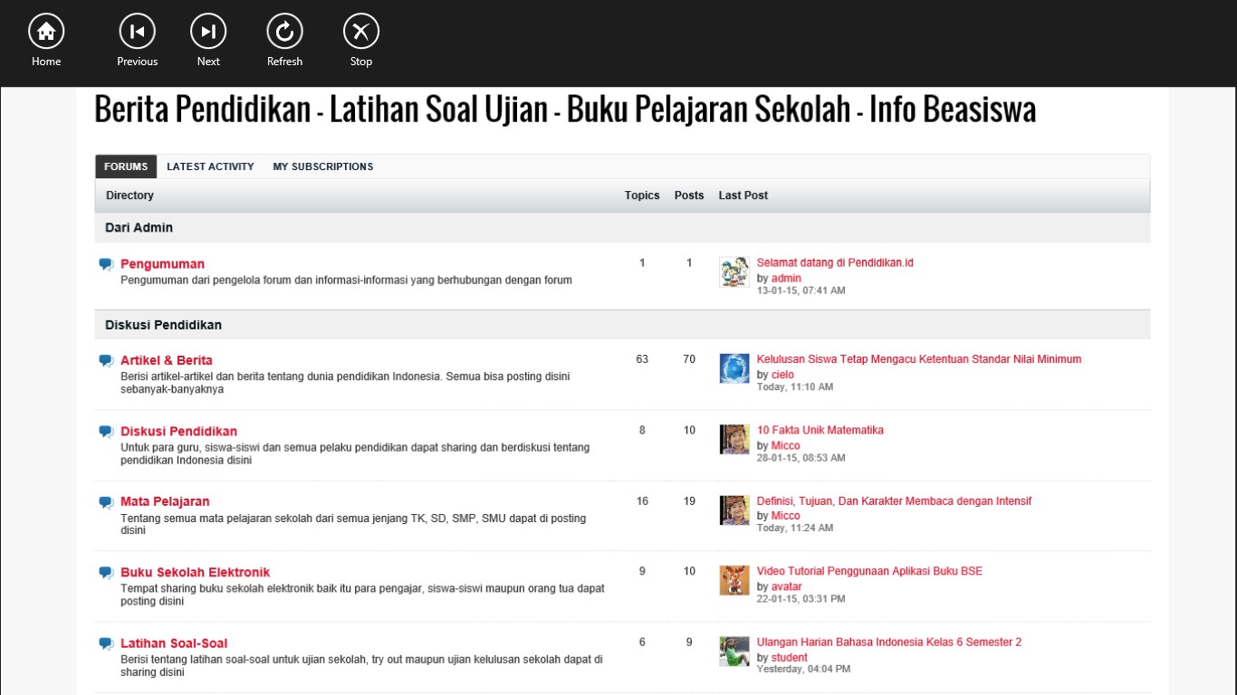The image size is (1237, 695).
Task: Go back with the Previous button
Action: (137, 33)
